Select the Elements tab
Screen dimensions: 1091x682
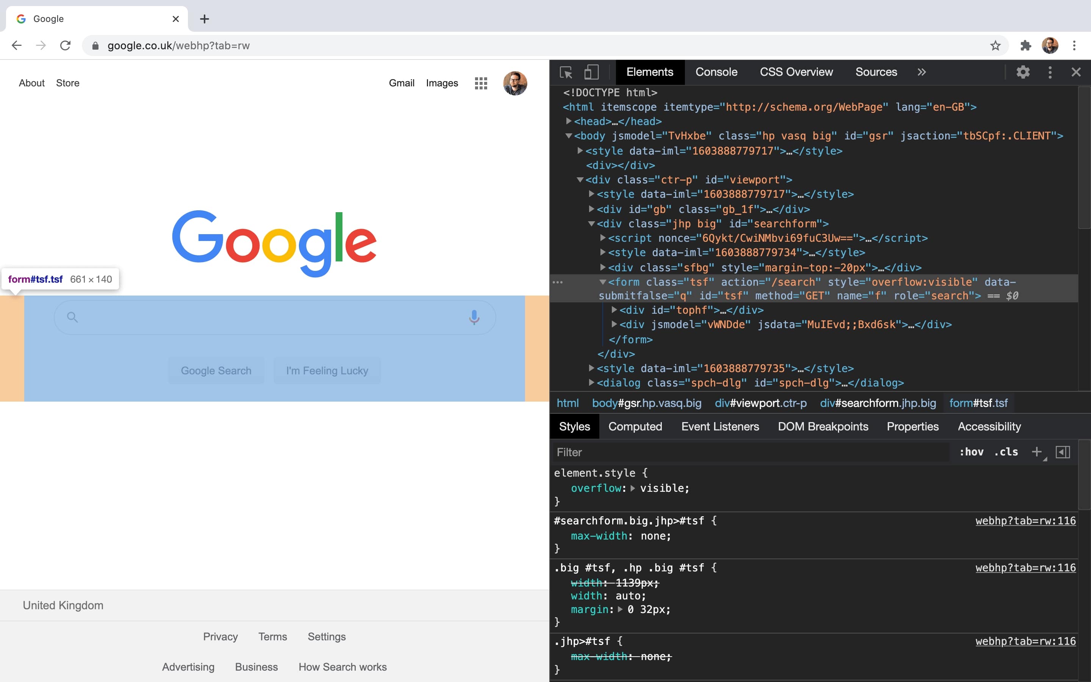(650, 72)
